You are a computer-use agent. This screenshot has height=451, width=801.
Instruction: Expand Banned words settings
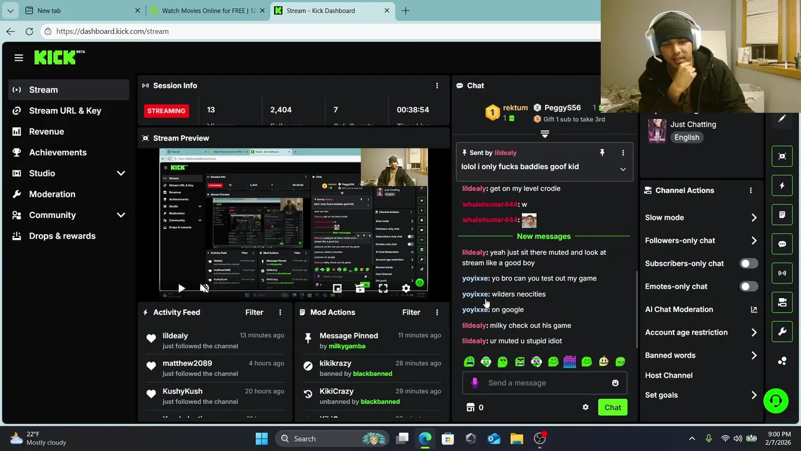753,355
